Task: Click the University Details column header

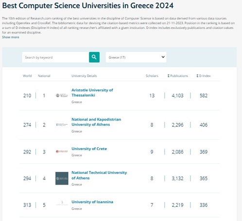Action: pos(84,76)
